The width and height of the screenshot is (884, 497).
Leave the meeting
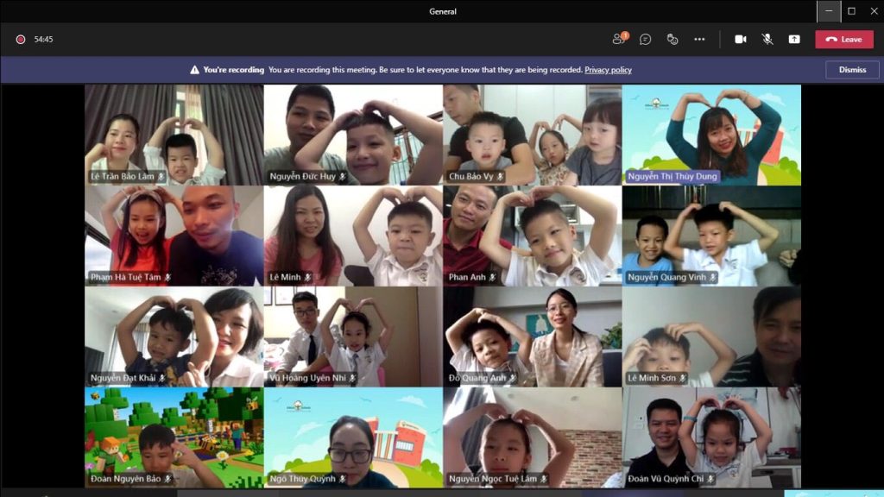tap(843, 39)
